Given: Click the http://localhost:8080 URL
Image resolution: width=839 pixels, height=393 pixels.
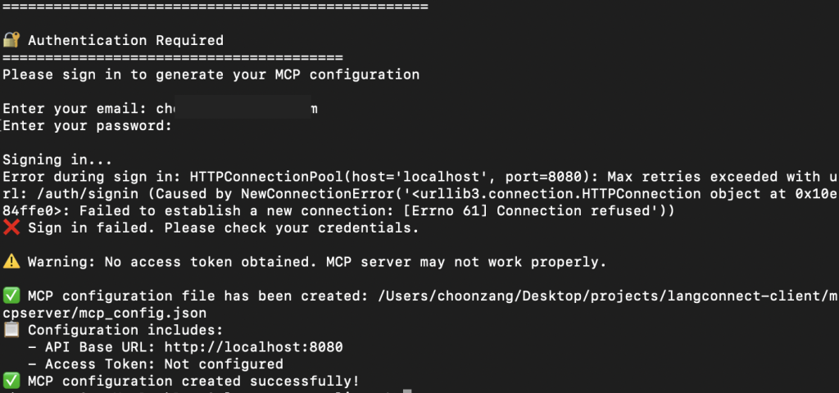Looking at the screenshot, I should (x=254, y=347).
